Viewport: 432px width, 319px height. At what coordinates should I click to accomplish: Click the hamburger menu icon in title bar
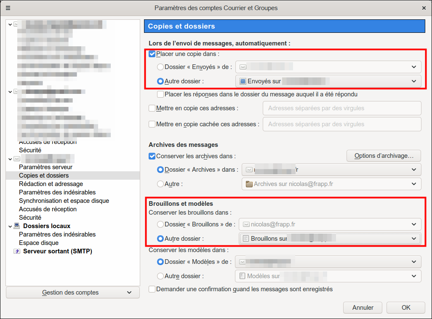[x=8, y=8]
